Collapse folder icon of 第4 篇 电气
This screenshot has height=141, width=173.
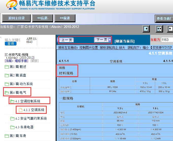point(7,92)
